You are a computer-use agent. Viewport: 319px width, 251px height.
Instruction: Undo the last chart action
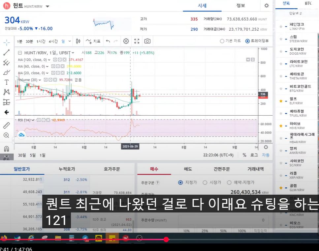108,41
